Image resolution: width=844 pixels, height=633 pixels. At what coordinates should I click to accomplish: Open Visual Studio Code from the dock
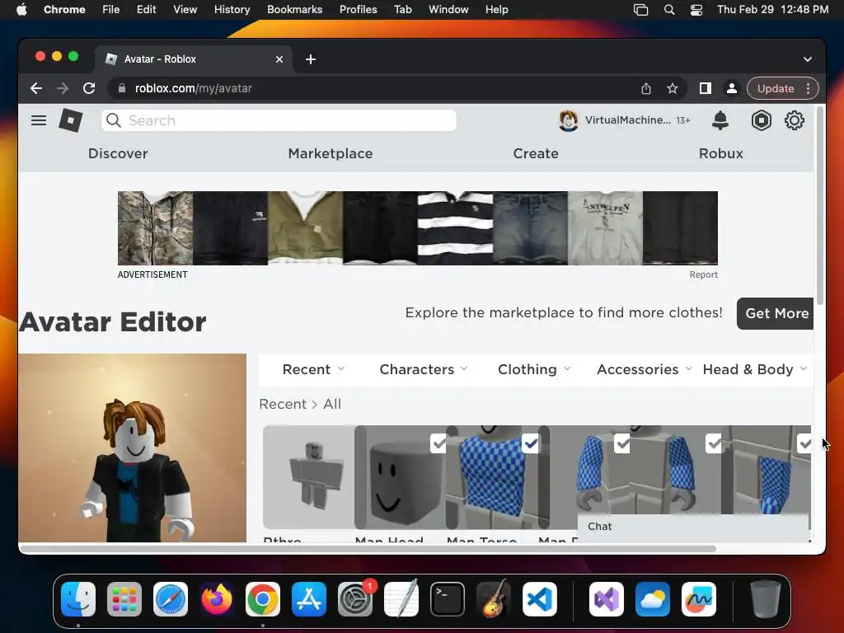539,599
